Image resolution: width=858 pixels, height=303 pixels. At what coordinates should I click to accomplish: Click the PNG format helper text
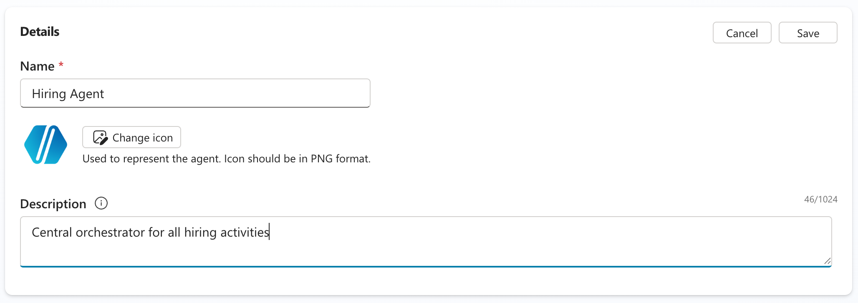point(226,159)
